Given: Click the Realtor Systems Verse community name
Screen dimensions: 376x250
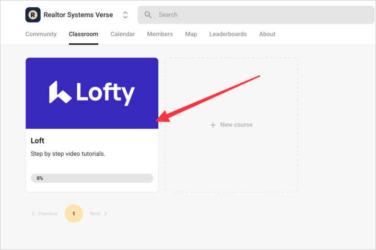Looking at the screenshot, I should [78, 15].
